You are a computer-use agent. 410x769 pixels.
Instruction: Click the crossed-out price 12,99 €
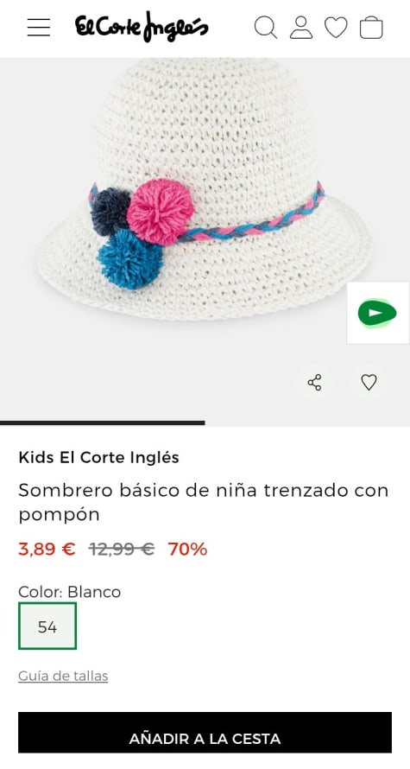tap(122, 550)
